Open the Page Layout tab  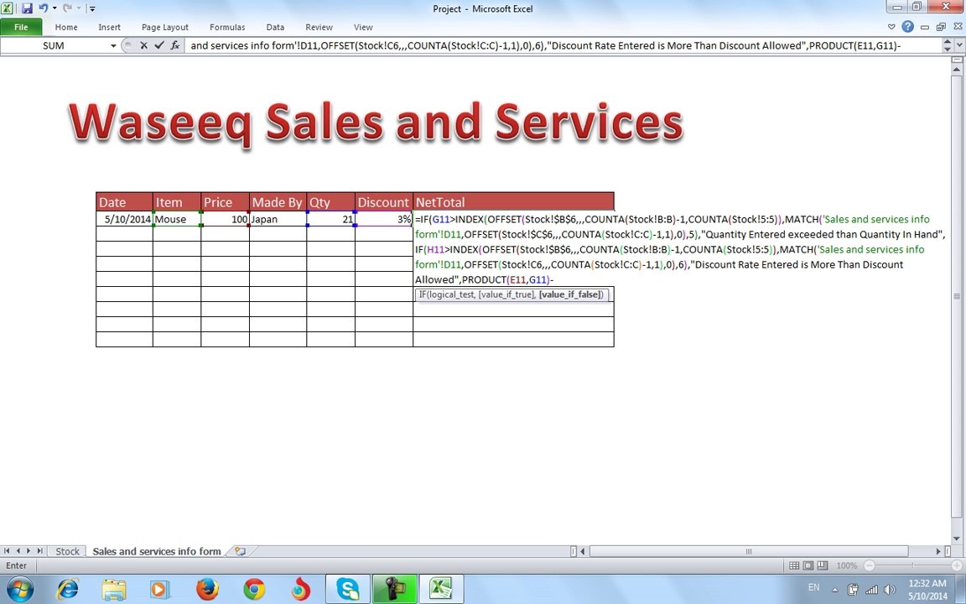pyautogui.click(x=164, y=27)
